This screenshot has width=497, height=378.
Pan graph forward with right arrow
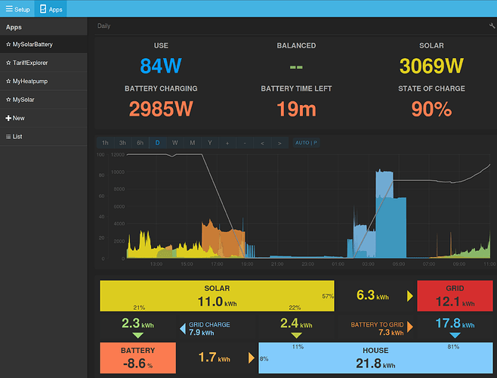[279, 143]
